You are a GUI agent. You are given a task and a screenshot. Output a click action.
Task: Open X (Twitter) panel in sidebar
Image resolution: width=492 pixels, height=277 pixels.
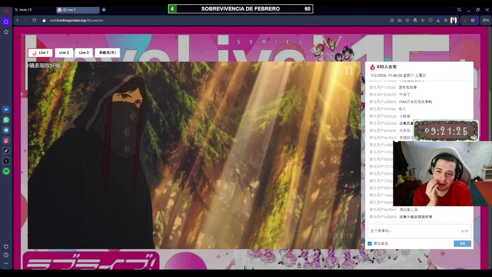[x=6, y=161]
